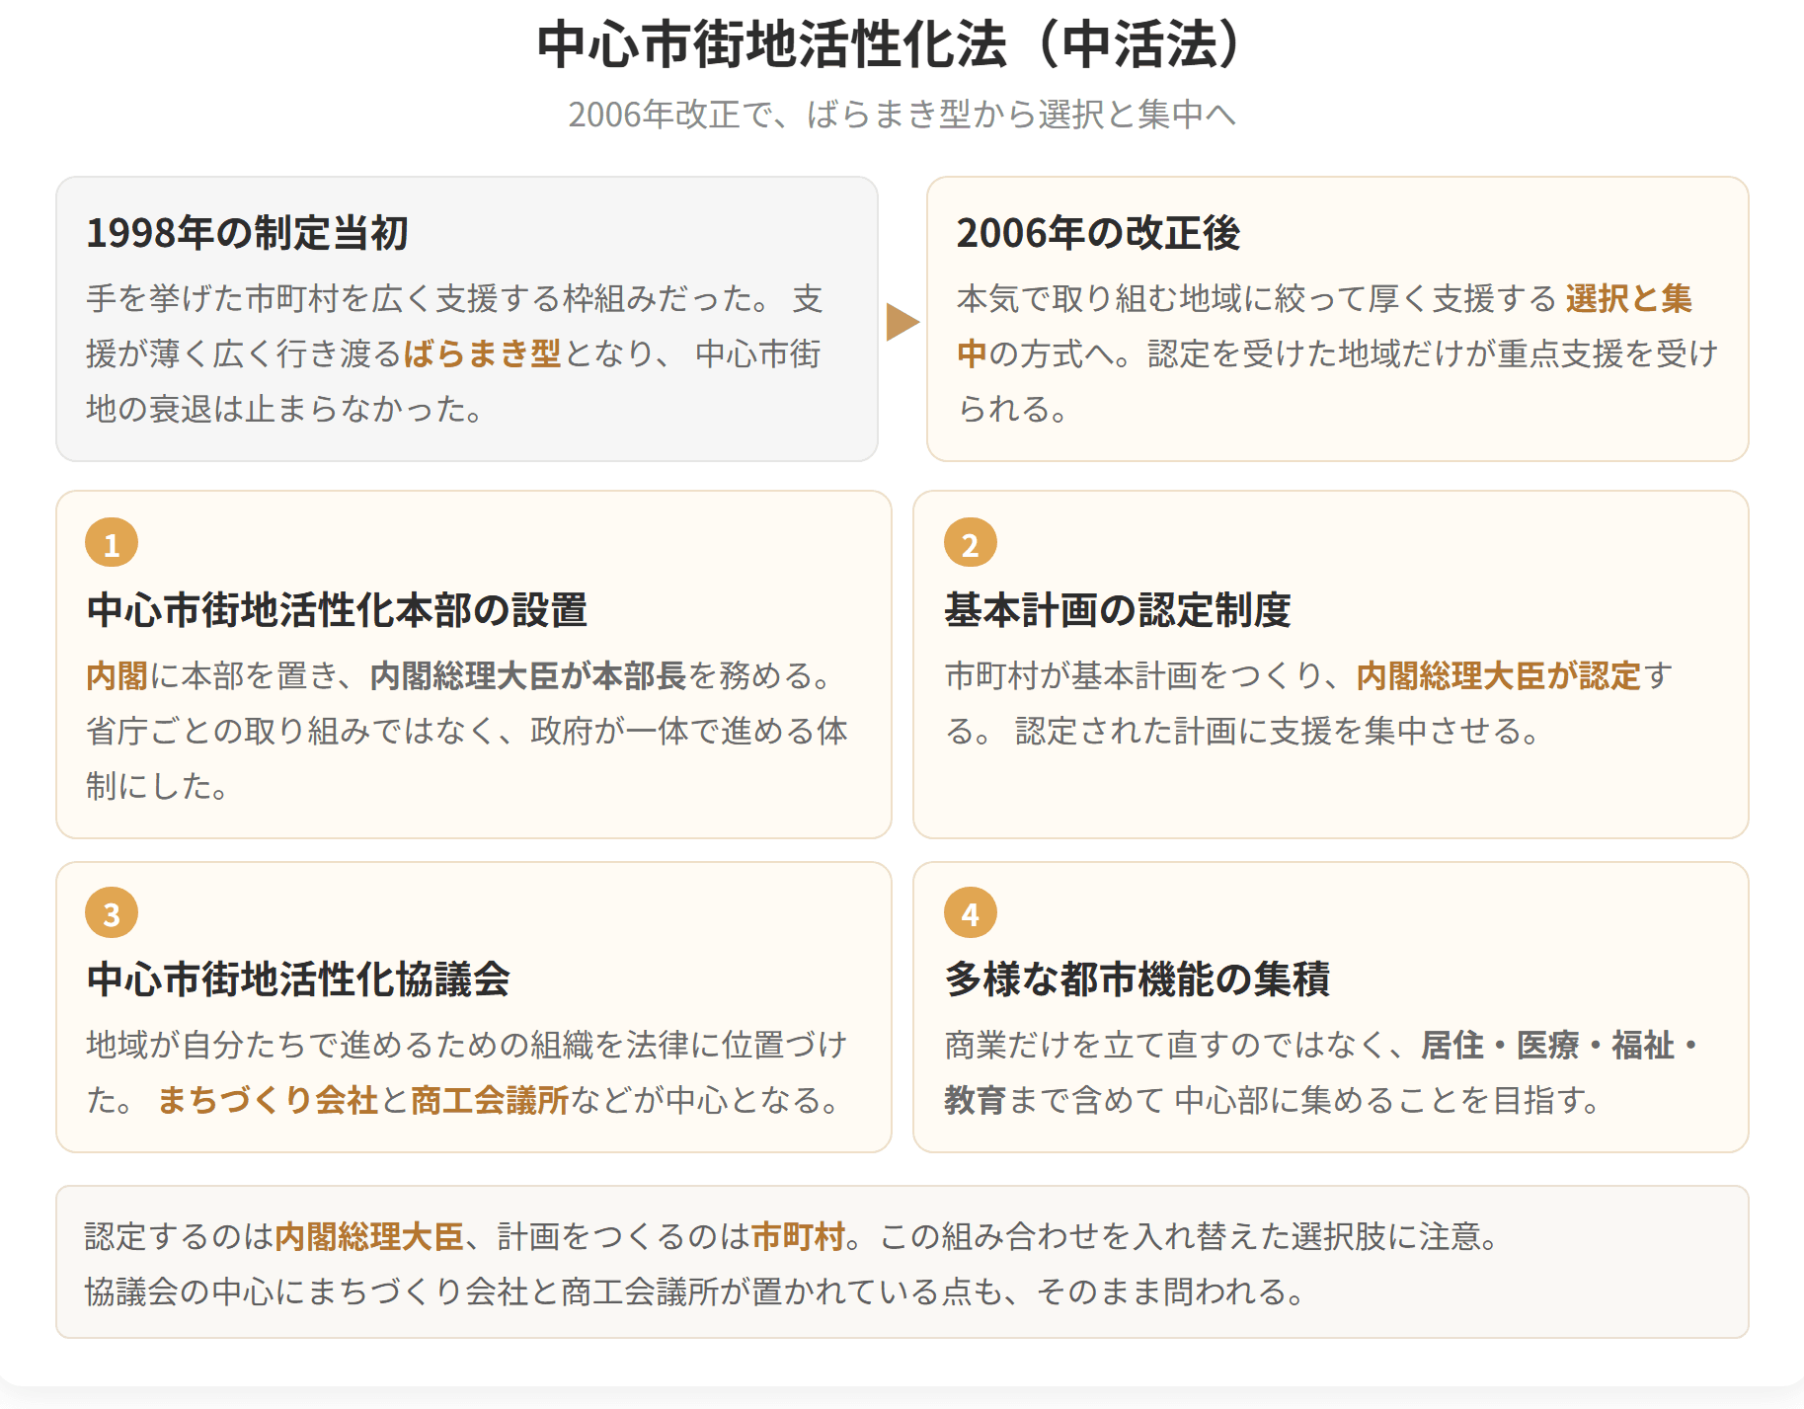Viewport: 1804px width, 1409px height.
Task: Select the subtitle beginning 2006年改正で
Action: [902, 115]
